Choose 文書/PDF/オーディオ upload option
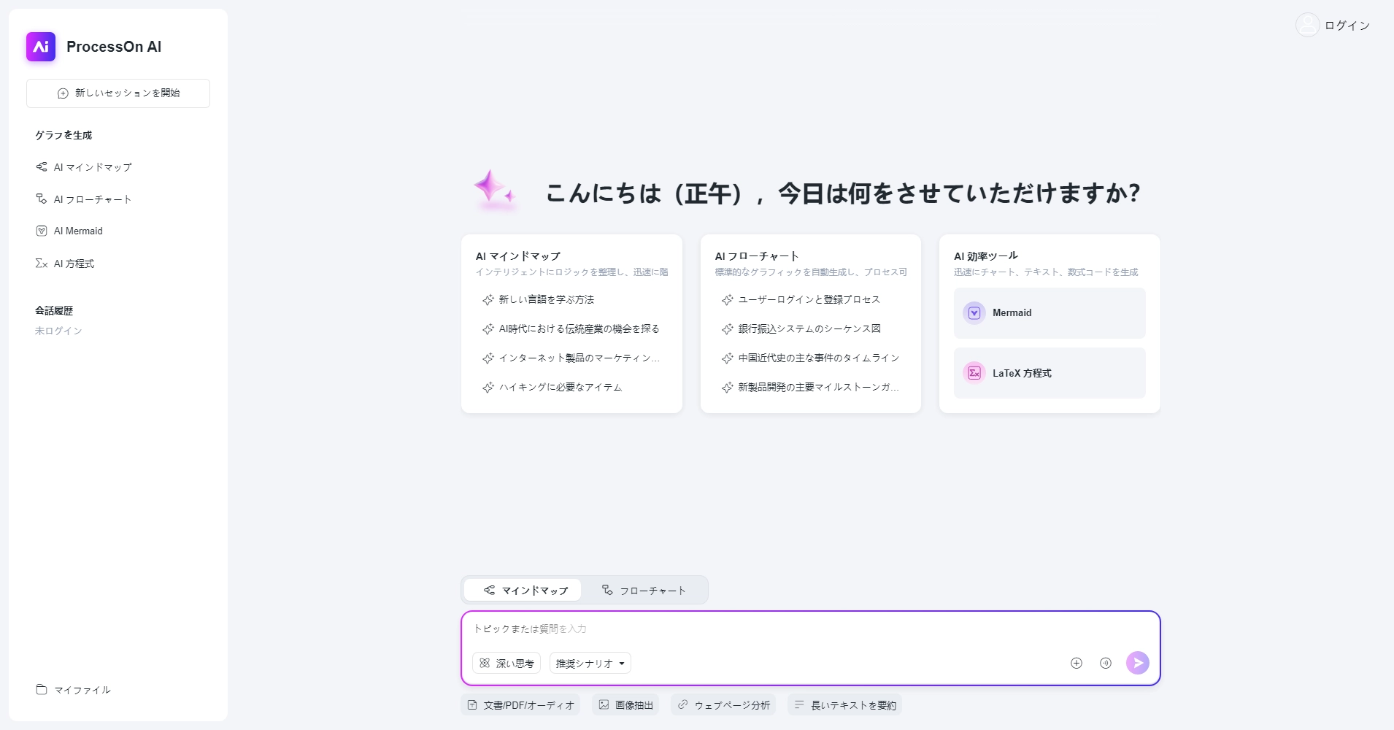1394x730 pixels. [x=520, y=705]
